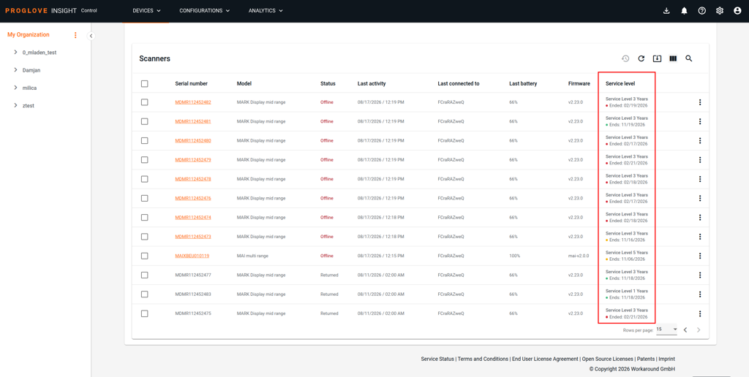Open the Rows per page dropdown
This screenshot has height=377, width=749.
[x=667, y=330]
